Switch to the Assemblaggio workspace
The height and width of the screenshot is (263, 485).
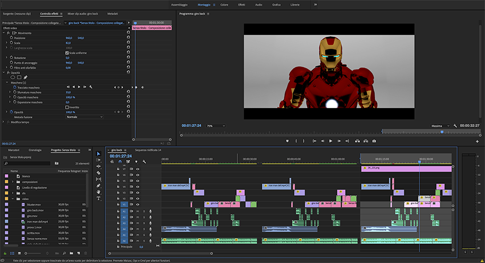179,5
